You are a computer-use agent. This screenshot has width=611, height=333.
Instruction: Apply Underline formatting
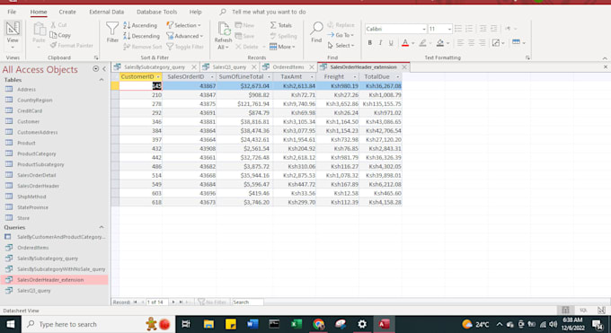(x=391, y=43)
